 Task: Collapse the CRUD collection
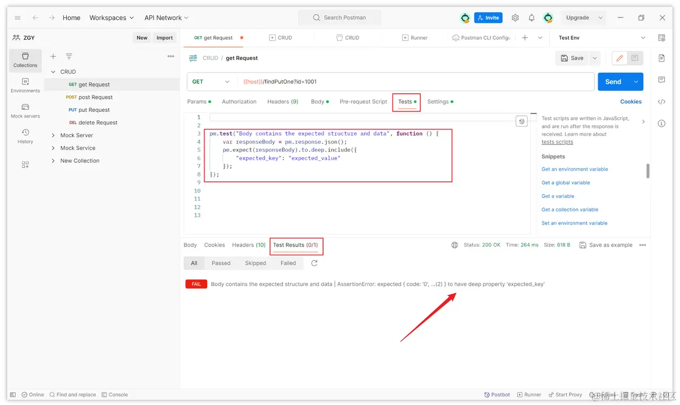click(x=53, y=72)
